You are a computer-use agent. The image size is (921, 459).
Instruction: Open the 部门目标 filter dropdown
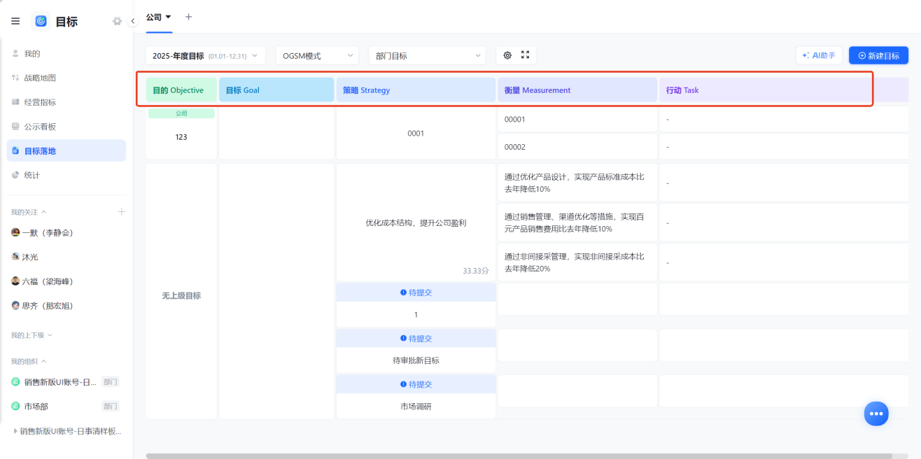coord(427,55)
